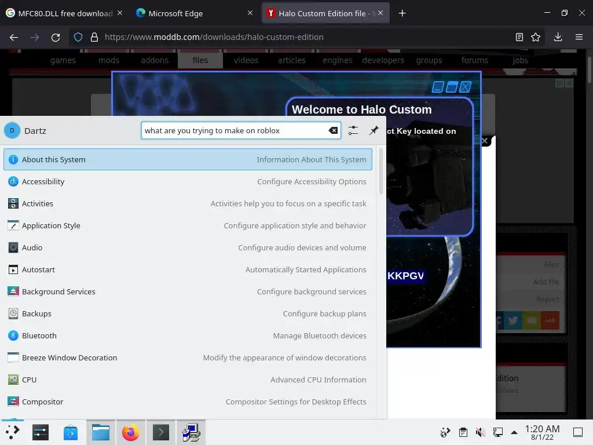Viewport: 593px width, 445px height.
Task: Click the muted volume tray icon
Action: [480, 432]
